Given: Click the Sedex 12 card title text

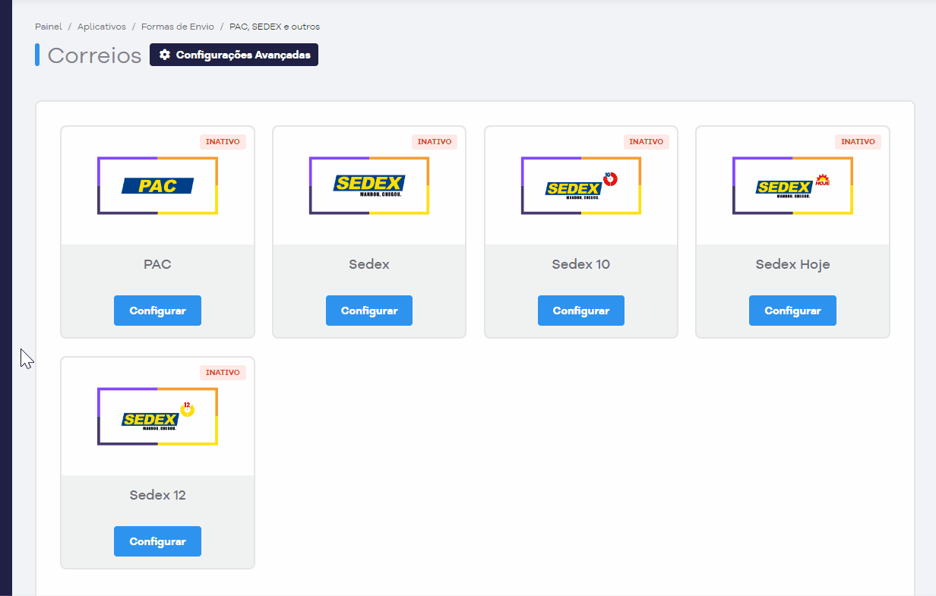Looking at the screenshot, I should 157,495.
